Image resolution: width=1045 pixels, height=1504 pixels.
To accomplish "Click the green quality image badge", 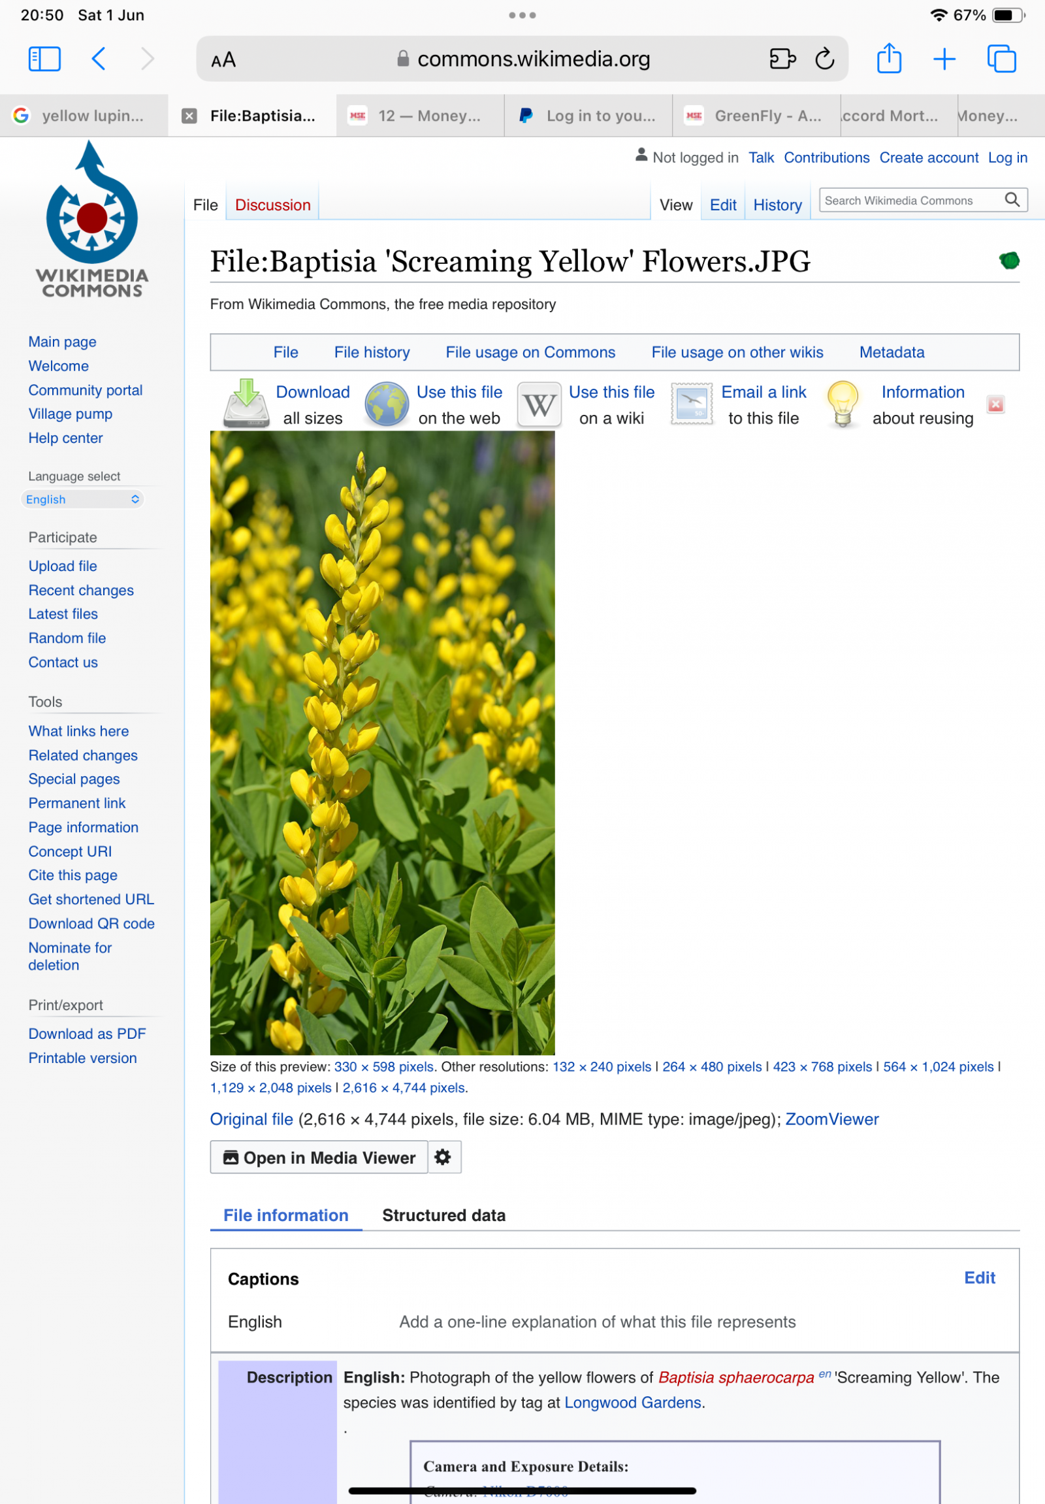I will (x=1009, y=261).
